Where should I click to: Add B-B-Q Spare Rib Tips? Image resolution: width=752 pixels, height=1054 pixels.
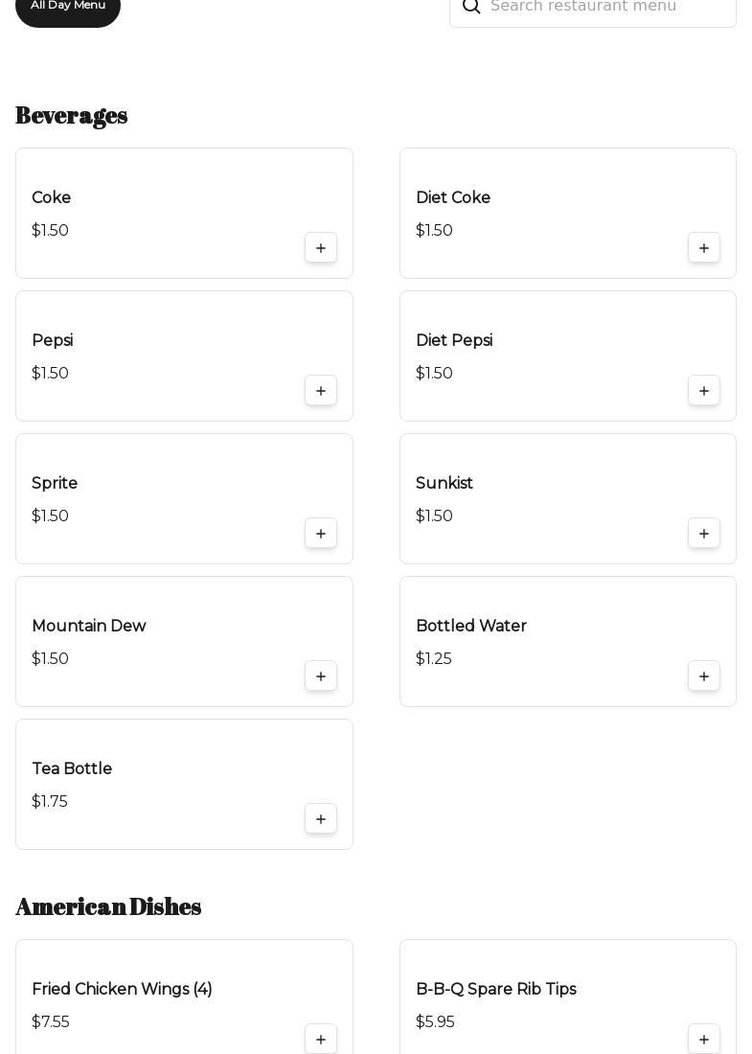point(704,1040)
